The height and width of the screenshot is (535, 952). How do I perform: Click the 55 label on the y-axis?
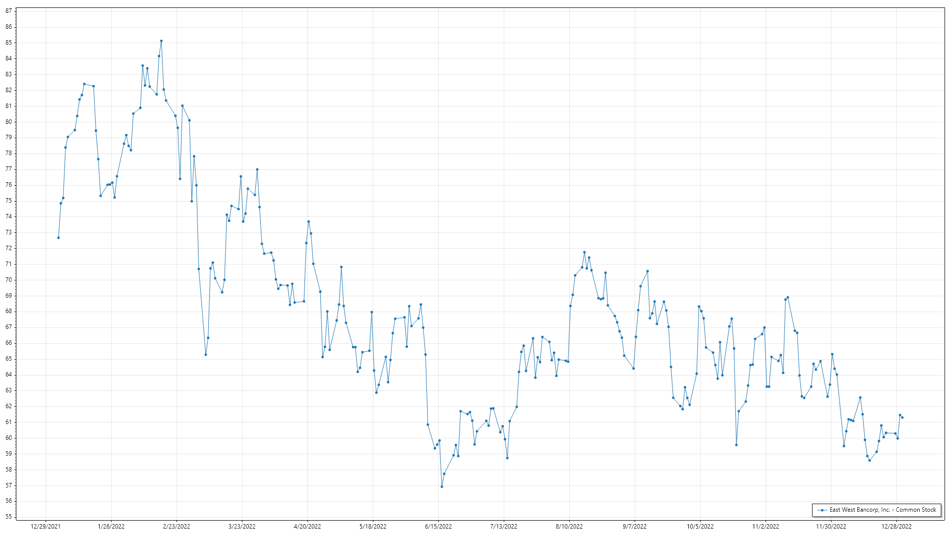[x=9, y=517]
